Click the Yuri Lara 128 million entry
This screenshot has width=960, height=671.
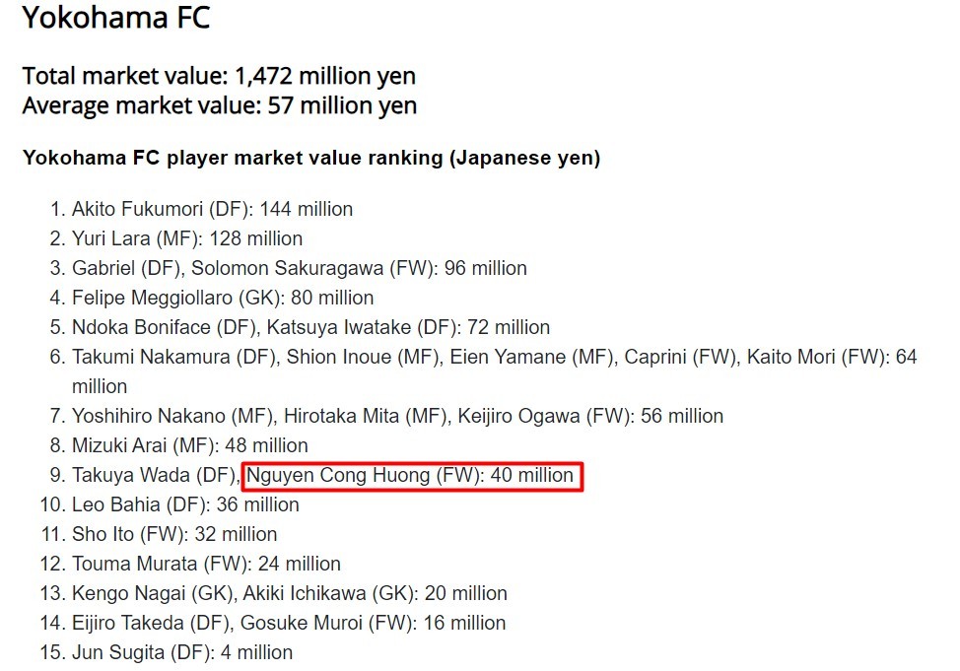point(187,238)
